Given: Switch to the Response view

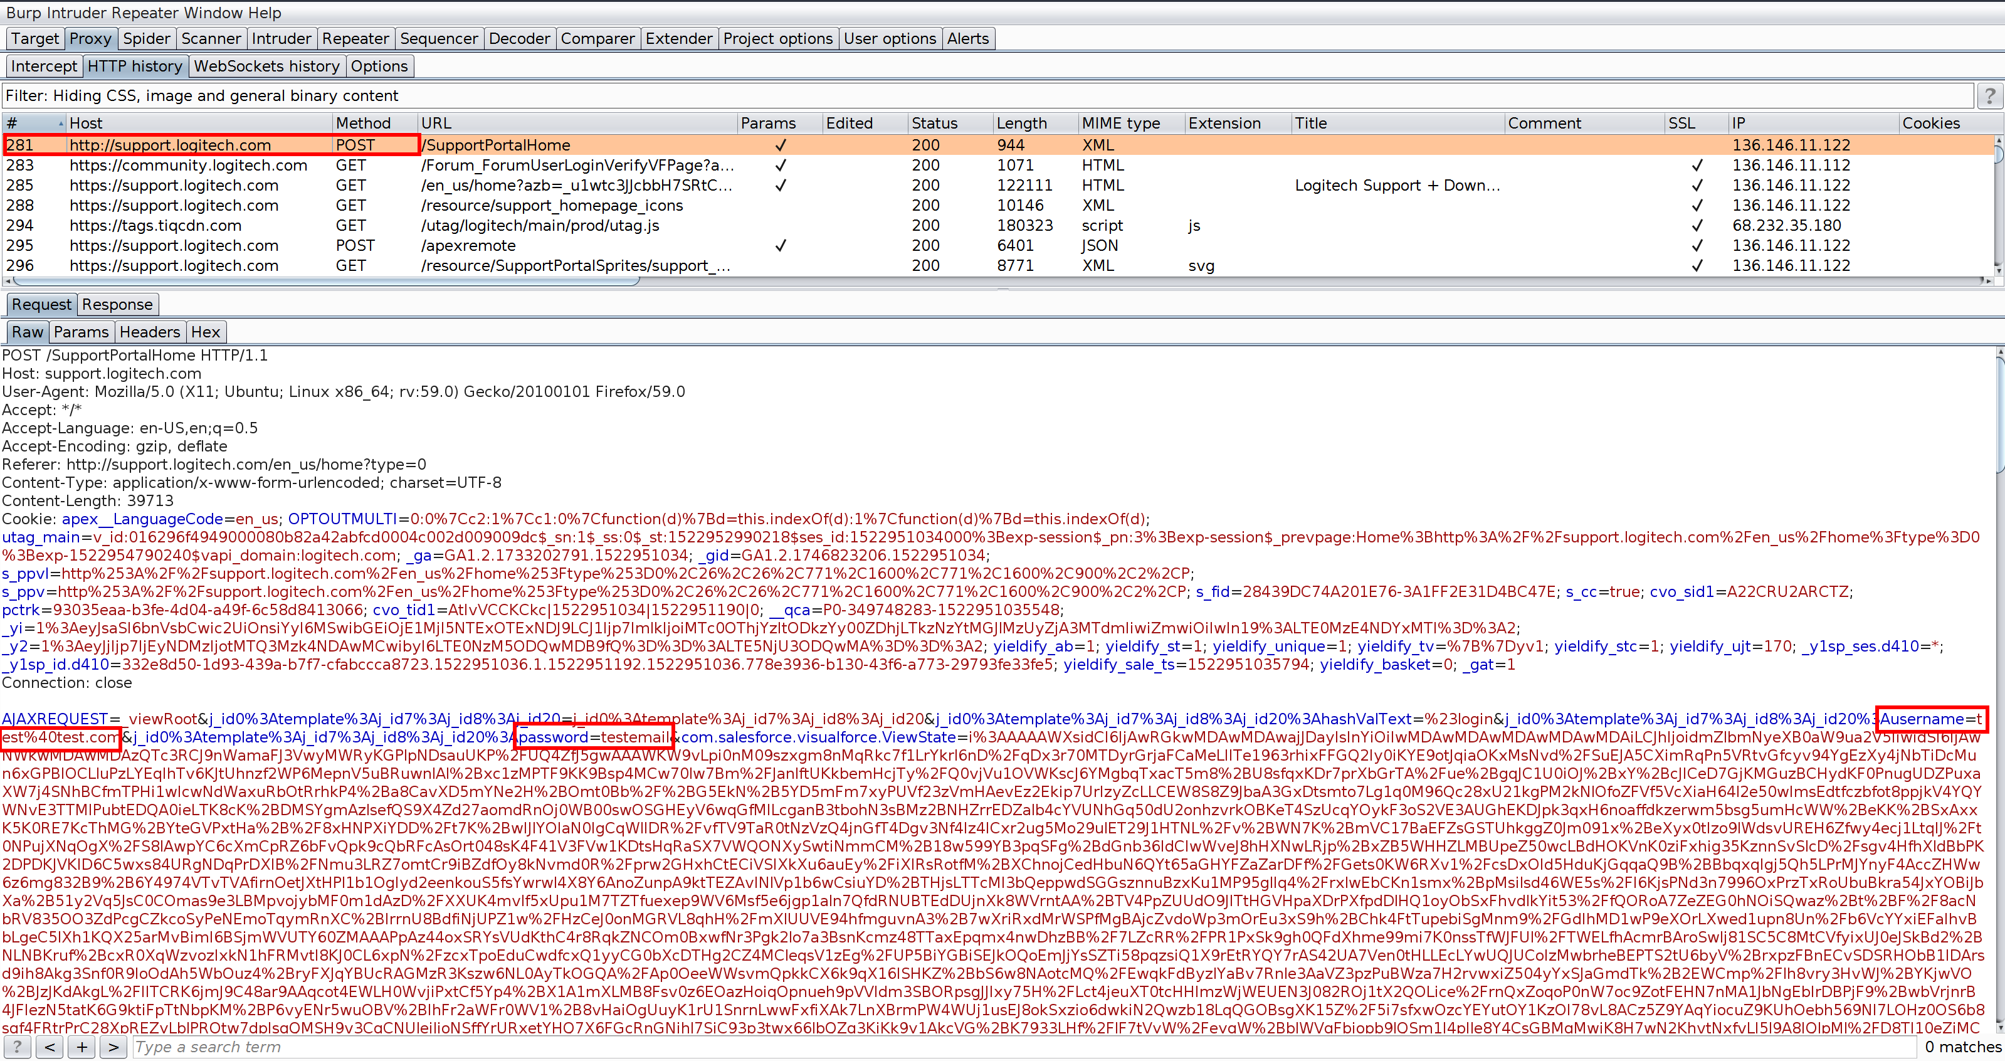Looking at the screenshot, I should click(x=117, y=304).
